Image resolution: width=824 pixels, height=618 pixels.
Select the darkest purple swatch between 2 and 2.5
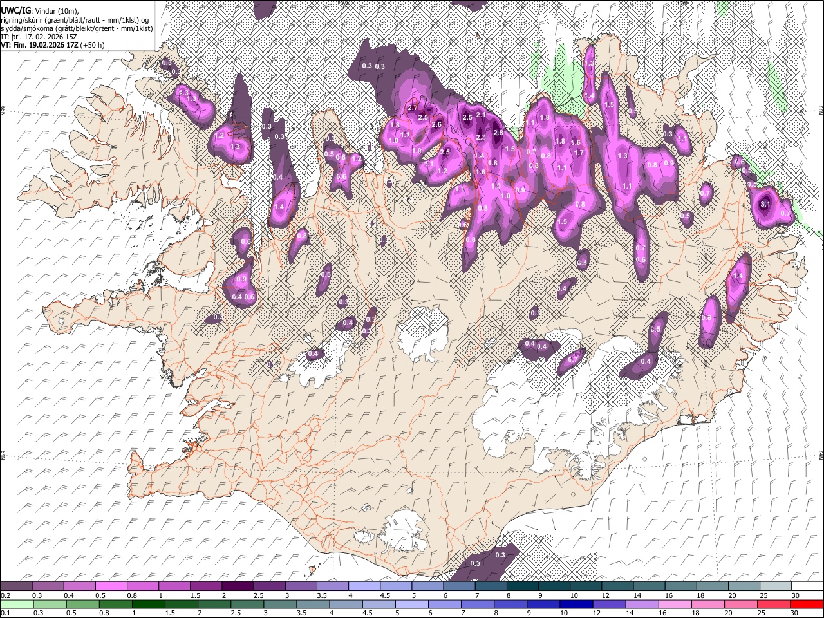point(238,586)
